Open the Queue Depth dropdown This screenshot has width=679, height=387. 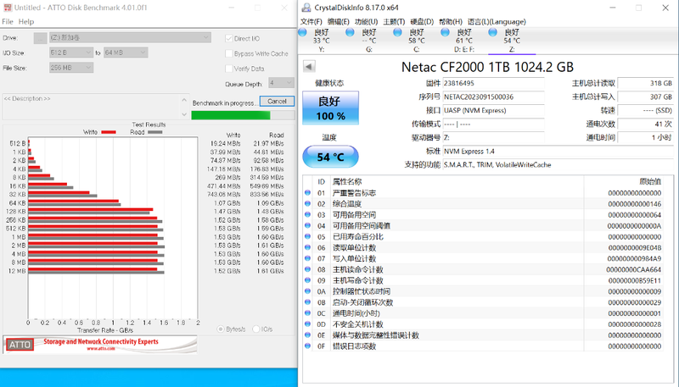coord(281,82)
